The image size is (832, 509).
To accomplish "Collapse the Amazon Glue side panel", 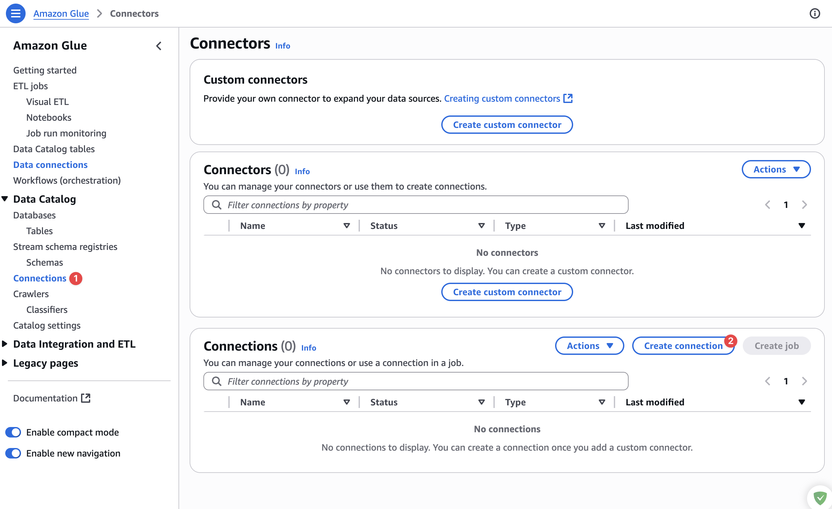I will click(x=159, y=46).
